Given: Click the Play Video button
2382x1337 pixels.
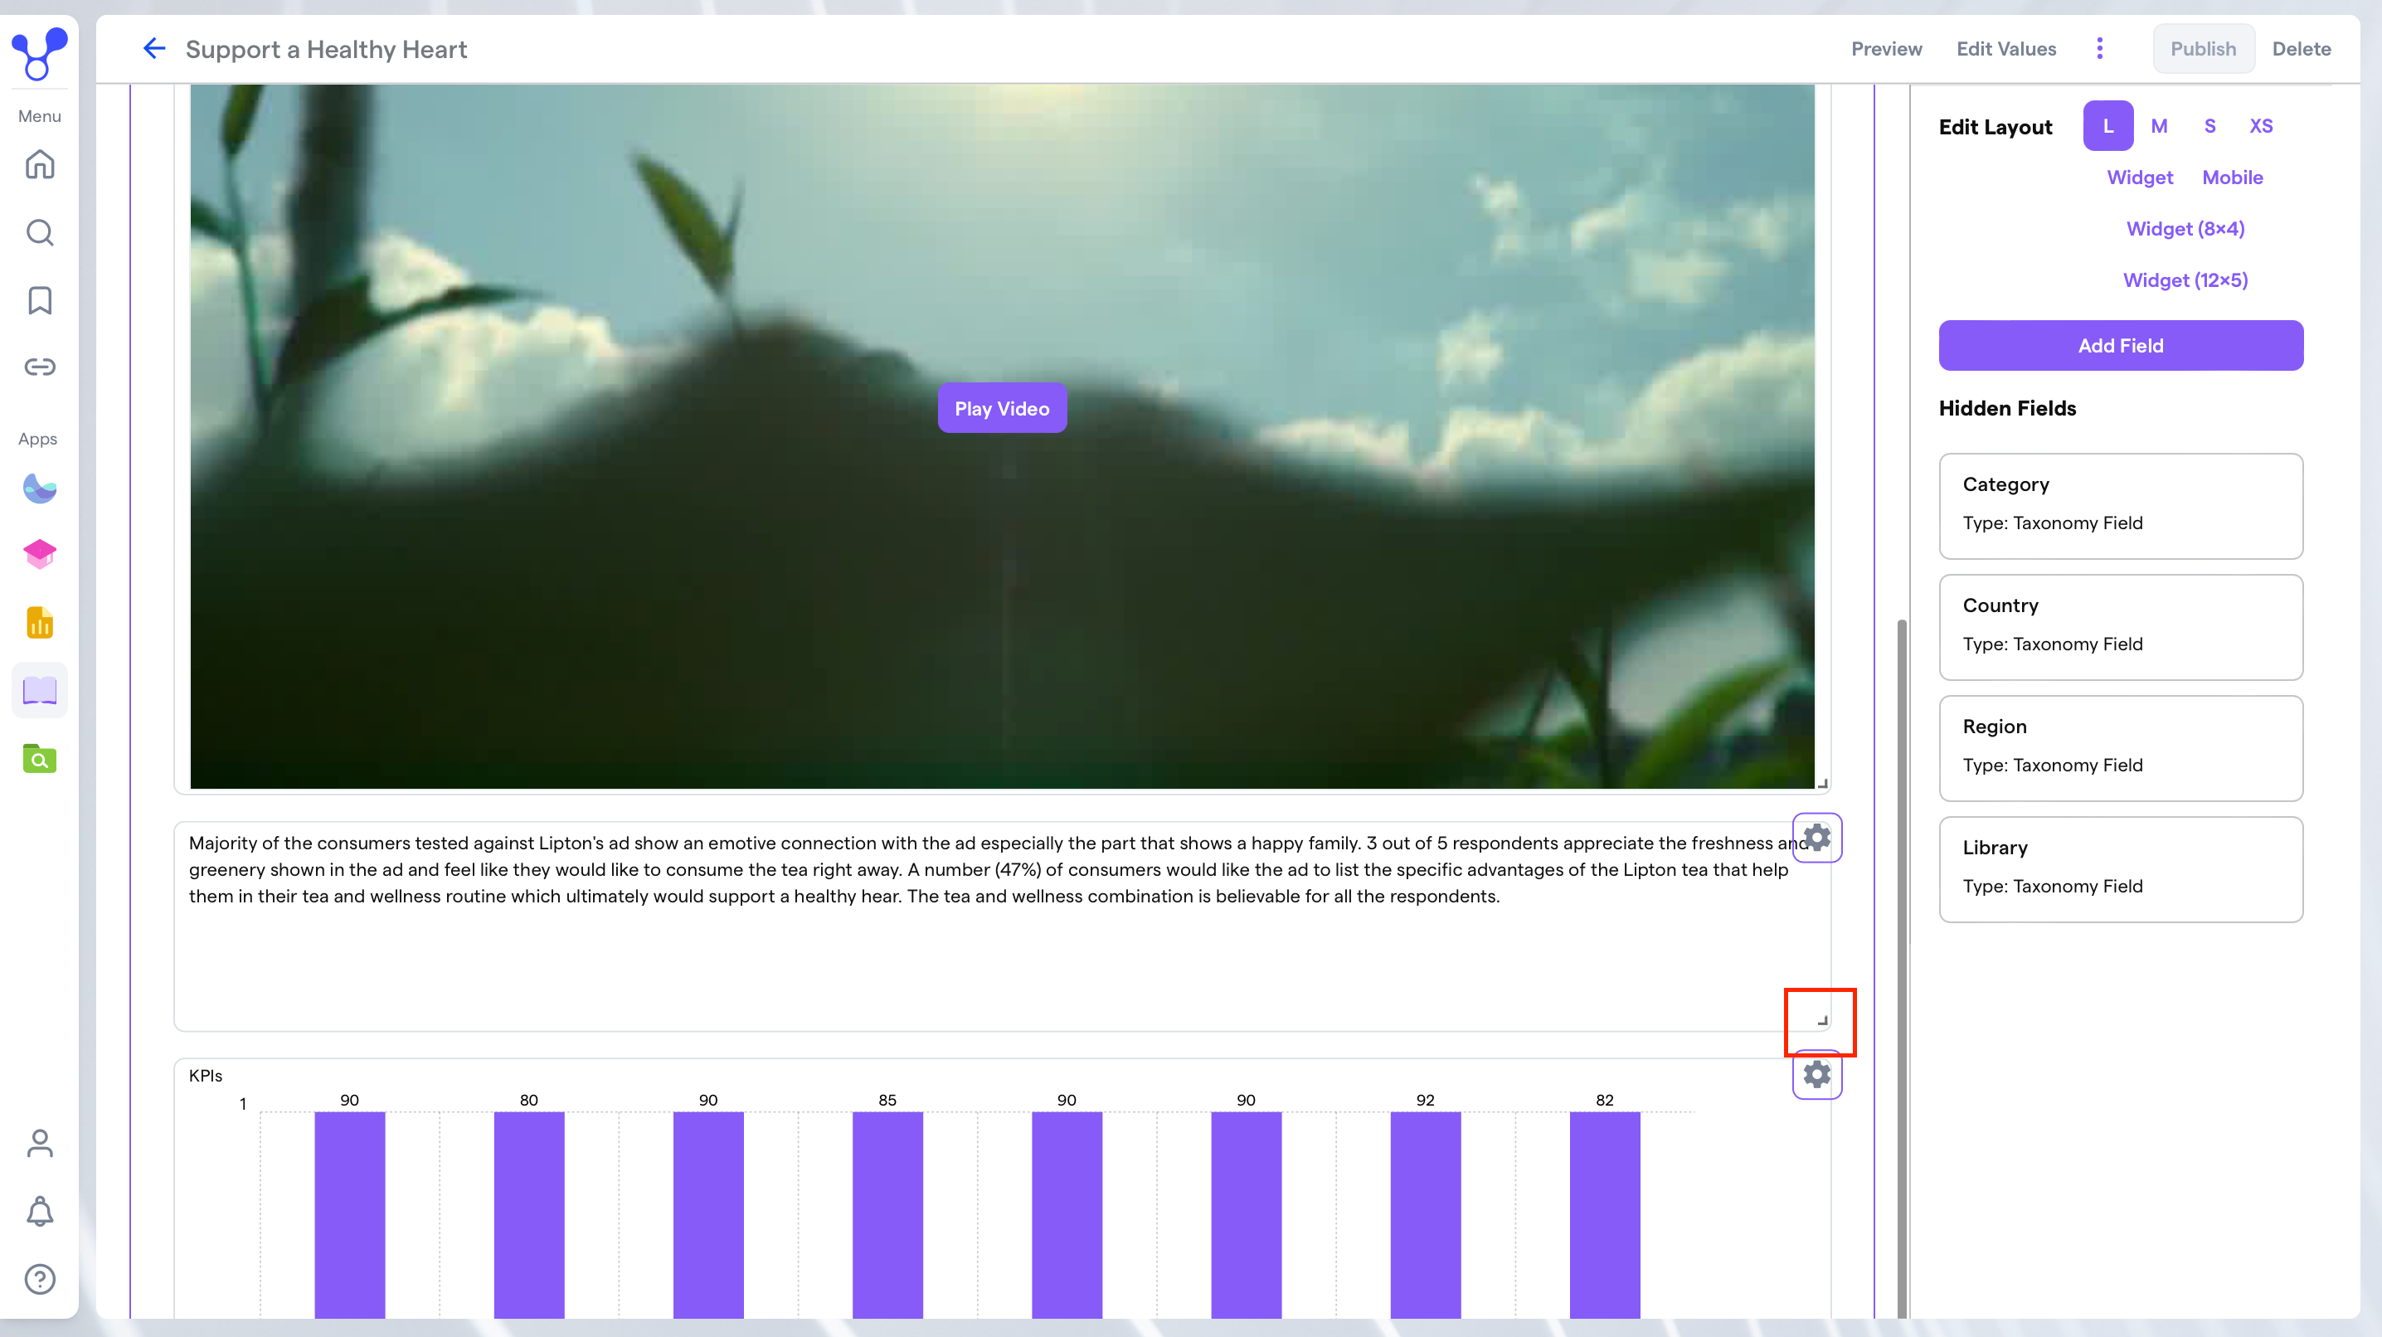Looking at the screenshot, I should (1001, 408).
